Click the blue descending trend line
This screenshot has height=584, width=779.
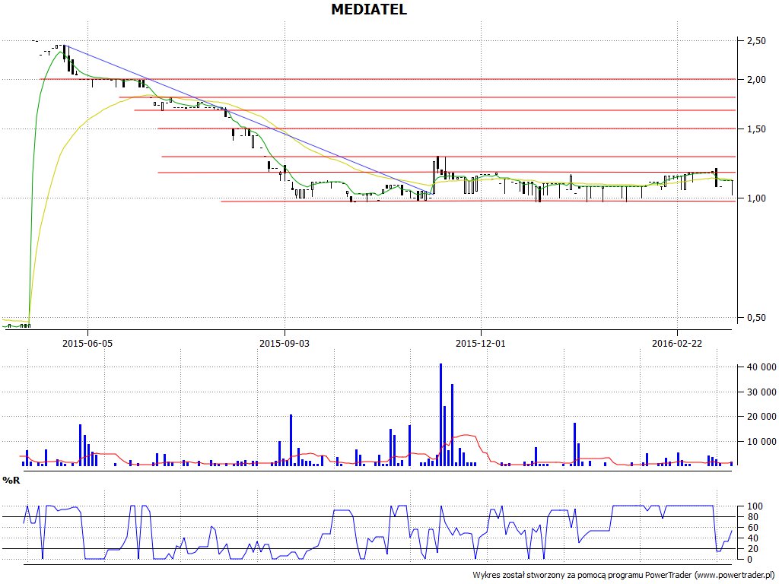(x=249, y=119)
